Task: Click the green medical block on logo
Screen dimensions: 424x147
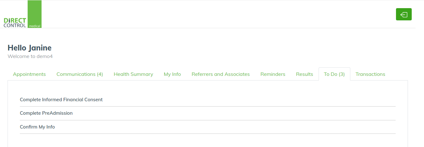Action: click(x=35, y=14)
